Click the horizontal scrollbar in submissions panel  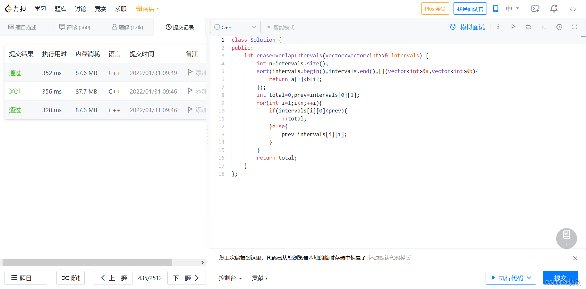coord(87,262)
